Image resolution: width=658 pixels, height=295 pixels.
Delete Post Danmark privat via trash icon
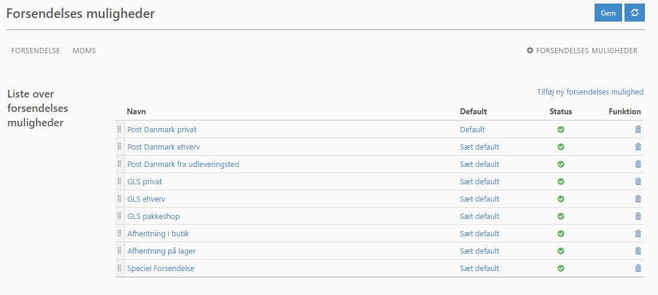coord(638,130)
